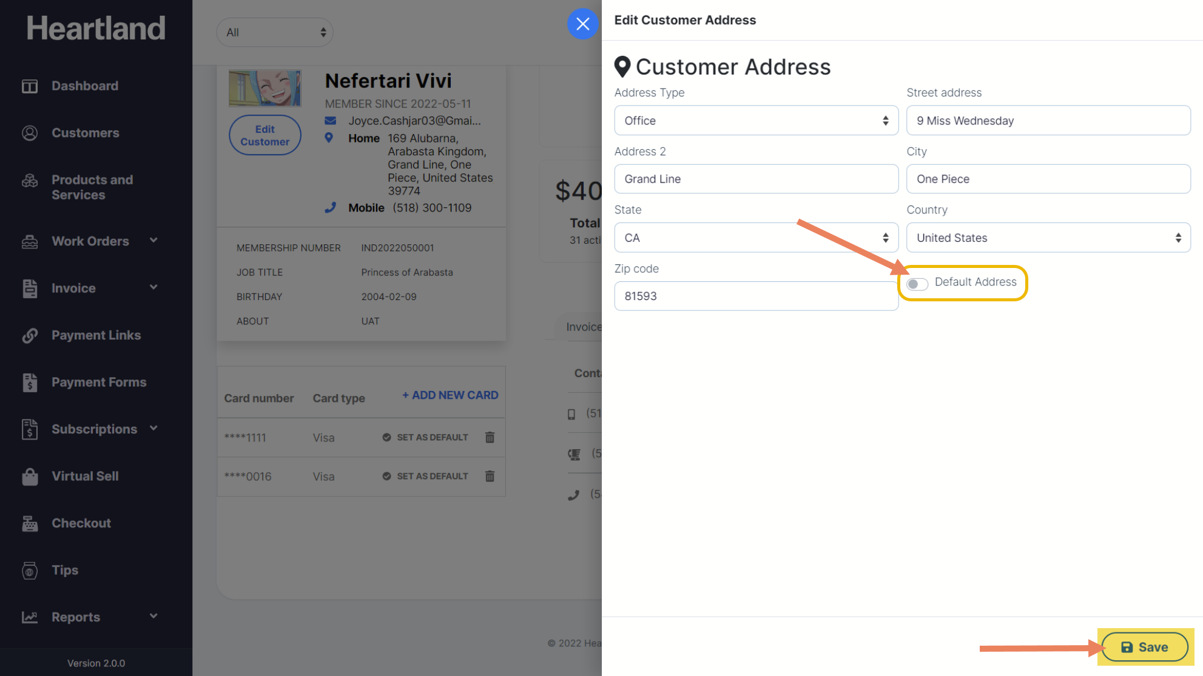This screenshot has width=1203, height=676.
Task: Open the State dropdown showing CA
Action: point(755,238)
